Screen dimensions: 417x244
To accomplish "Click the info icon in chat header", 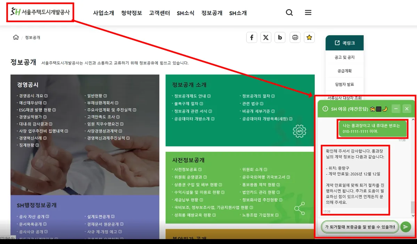I will 325,109.
